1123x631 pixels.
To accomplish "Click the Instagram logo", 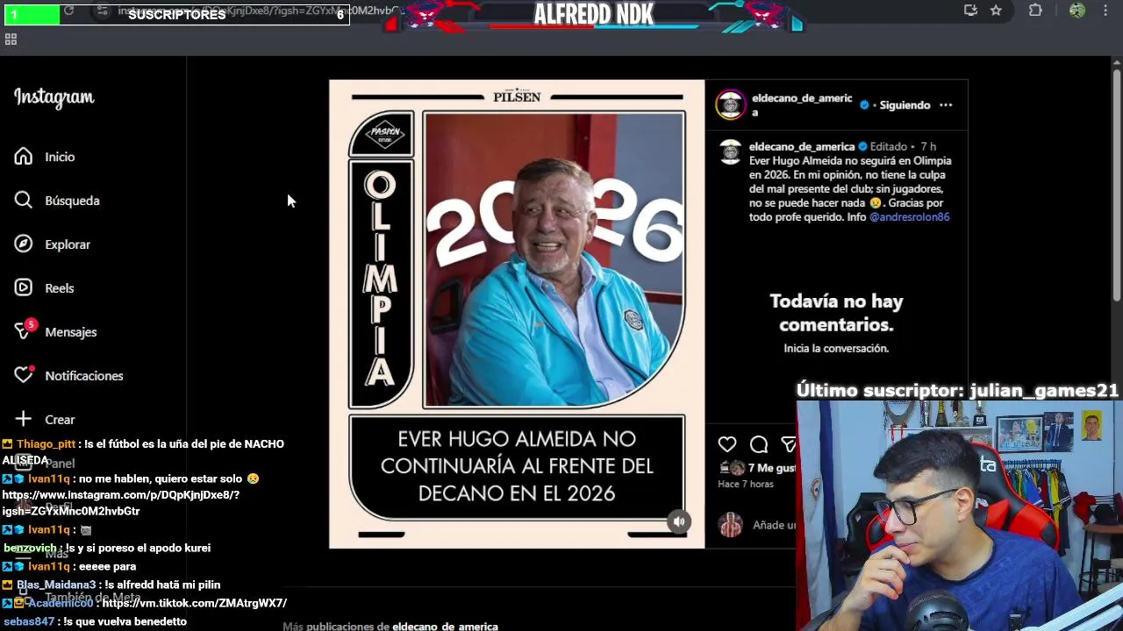I will pos(54,97).
